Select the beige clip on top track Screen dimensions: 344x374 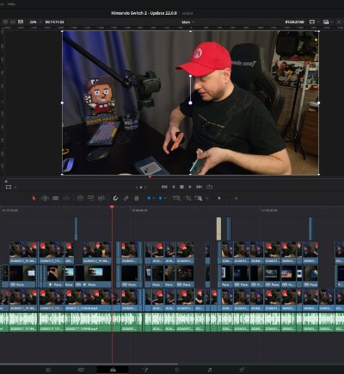coord(218,228)
